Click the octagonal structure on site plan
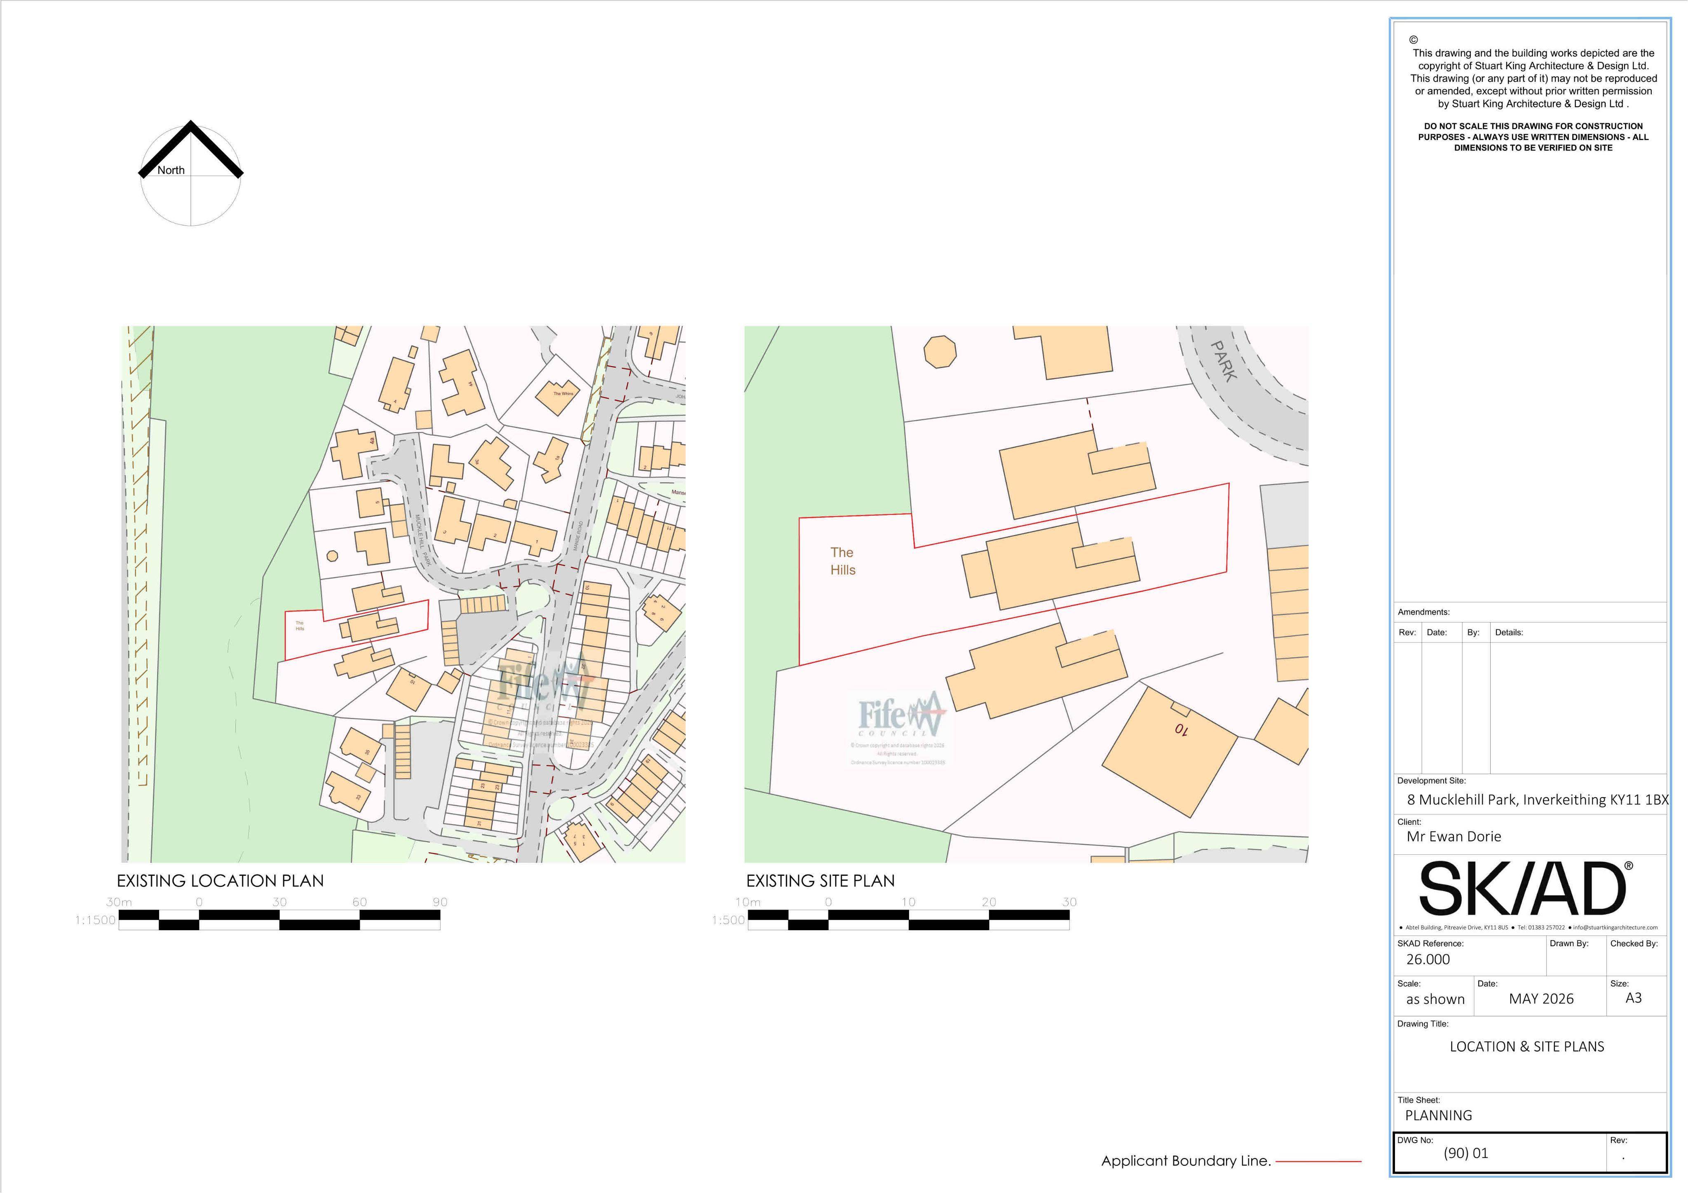 [x=940, y=351]
